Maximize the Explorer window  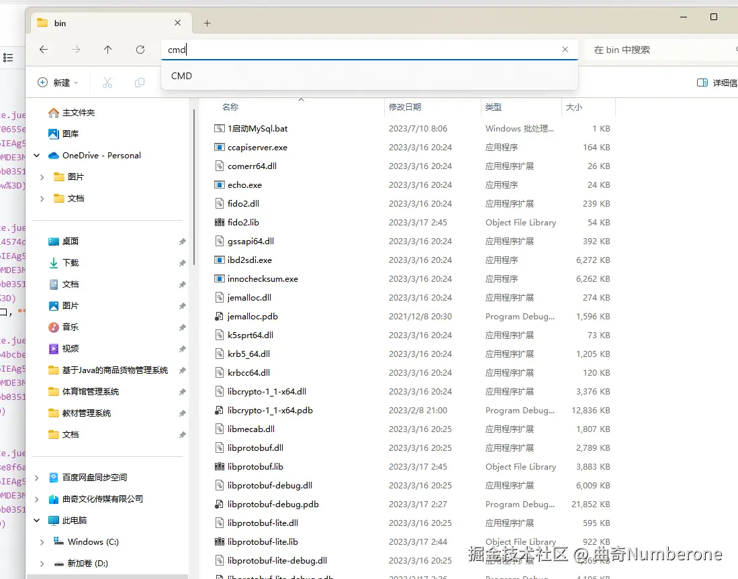tap(714, 17)
